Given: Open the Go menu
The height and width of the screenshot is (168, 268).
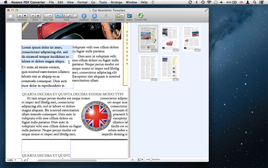Looking at the screenshot, I should pyautogui.click(x=93, y=2).
